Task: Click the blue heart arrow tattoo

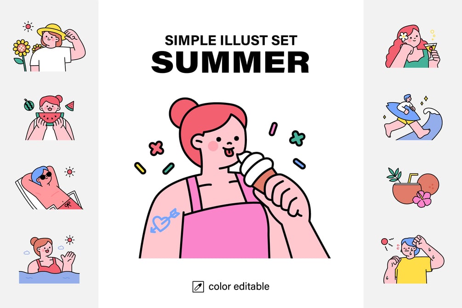Action: coord(165,221)
